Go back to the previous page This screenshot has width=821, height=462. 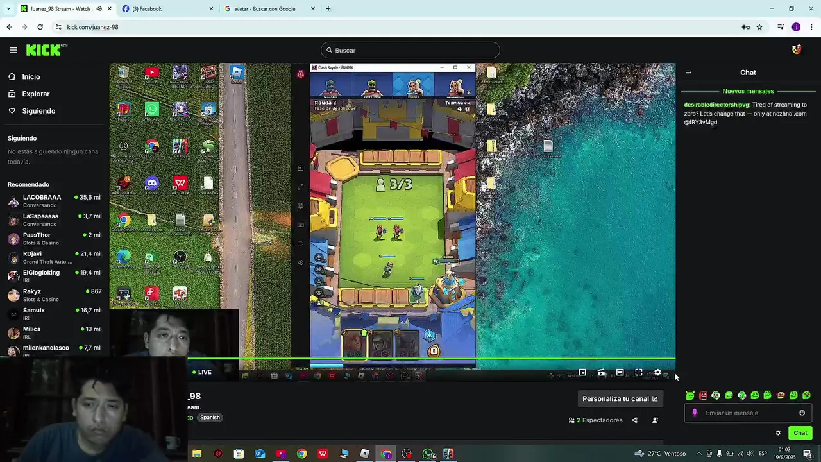click(9, 27)
